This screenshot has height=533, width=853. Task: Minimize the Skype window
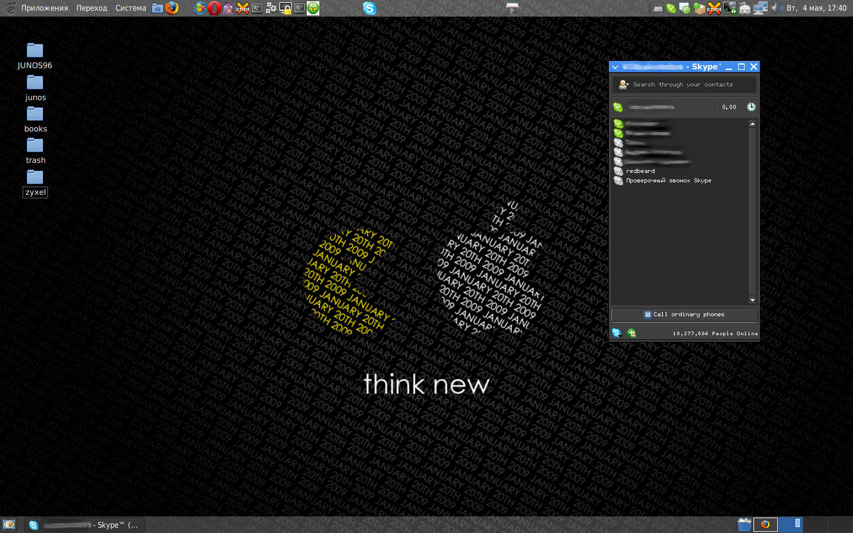729,67
